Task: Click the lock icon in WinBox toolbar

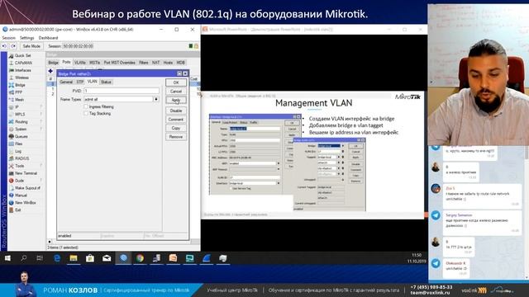Action: (x=196, y=46)
